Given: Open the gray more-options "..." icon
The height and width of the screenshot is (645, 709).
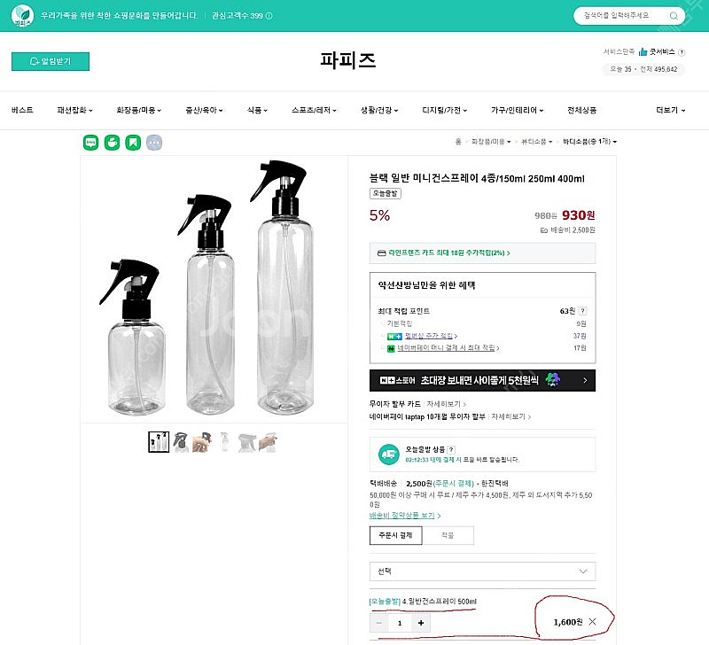Looking at the screenshot, I should pos(154,142).
